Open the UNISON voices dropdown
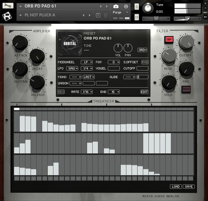This screenshot has width=208, height=201. coord(75,83)
